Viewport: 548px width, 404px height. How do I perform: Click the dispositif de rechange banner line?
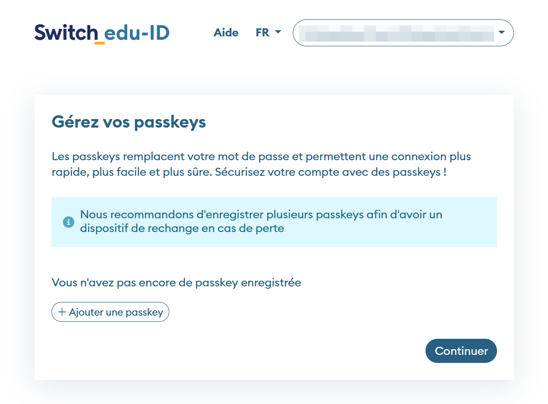[182, 229]
